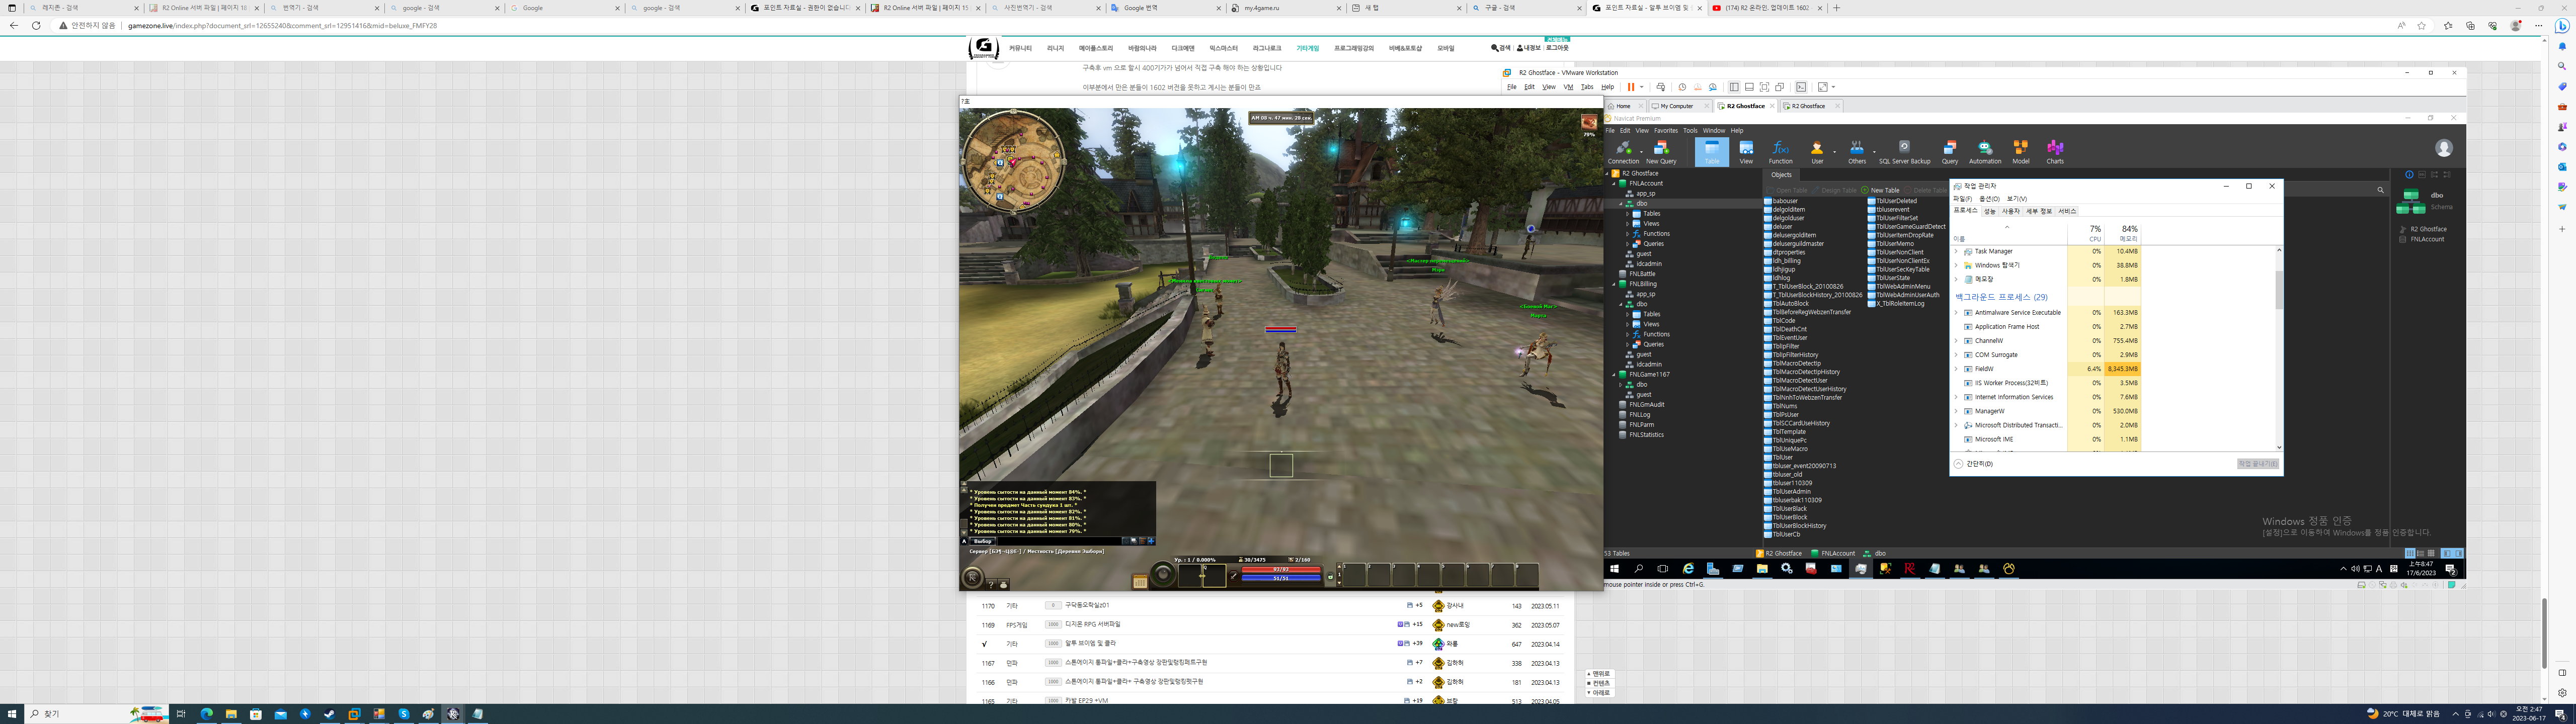
Task: Click the Task Manager process list scrollbar
Action: pyautogui.click(x=2279, y=290)
